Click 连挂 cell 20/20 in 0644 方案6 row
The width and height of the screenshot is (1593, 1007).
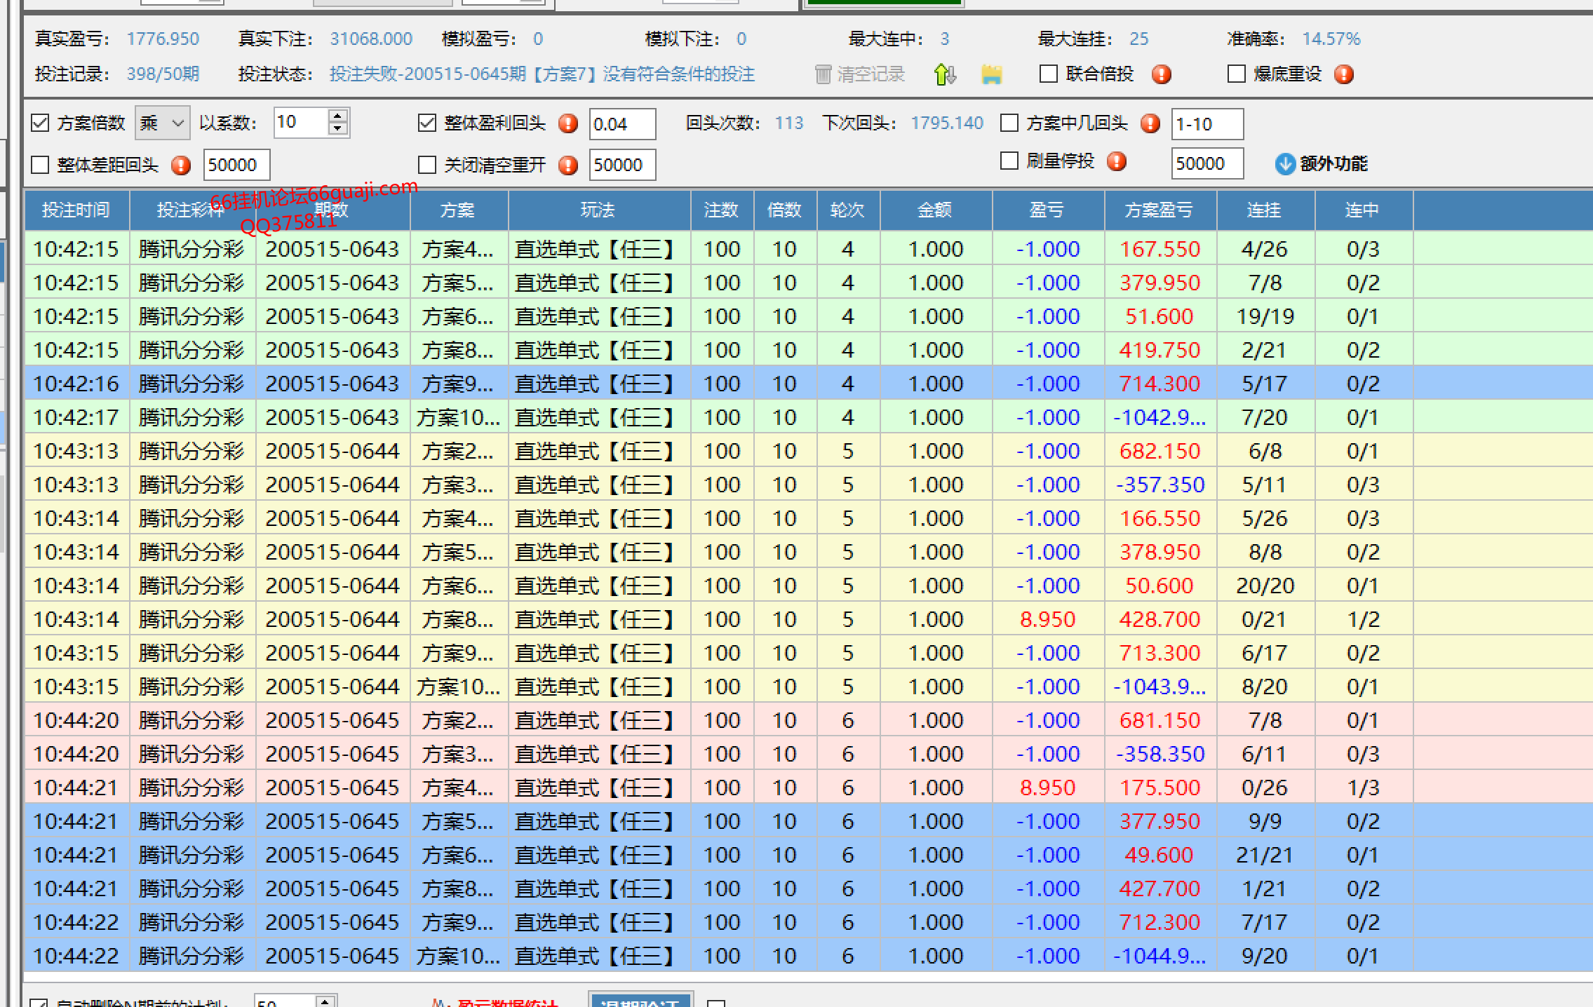1265,586
